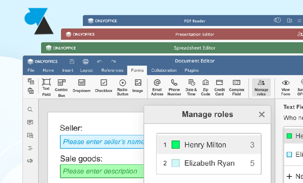The image size is (303, 183).
Task: Click the ONLYOFFICE logo in Presentation Editor window
Action: tap(80, 34)
